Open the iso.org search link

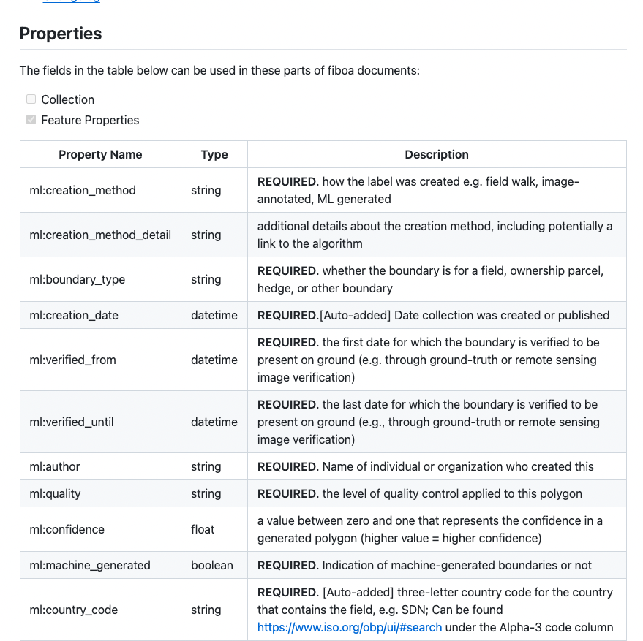point(350,627)
